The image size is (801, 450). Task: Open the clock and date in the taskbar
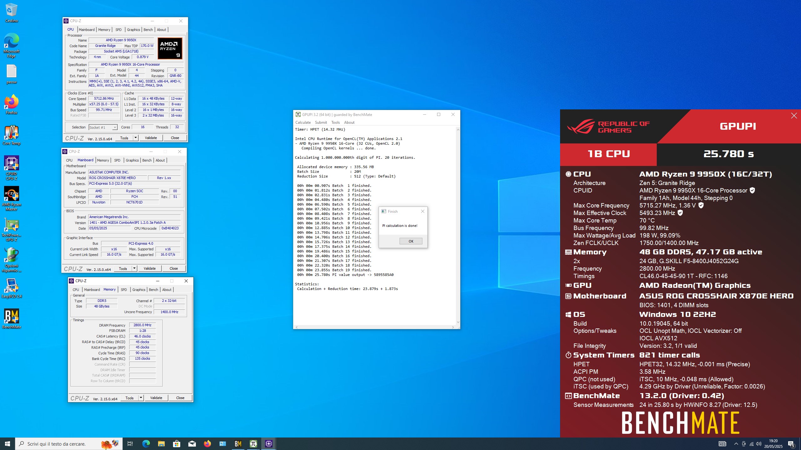773,444
